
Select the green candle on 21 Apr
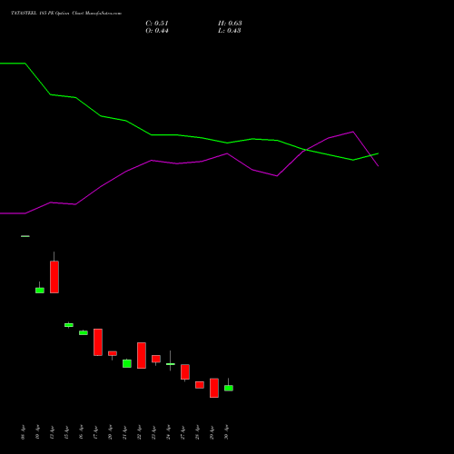pyautogui.click(x=127, y=363)
